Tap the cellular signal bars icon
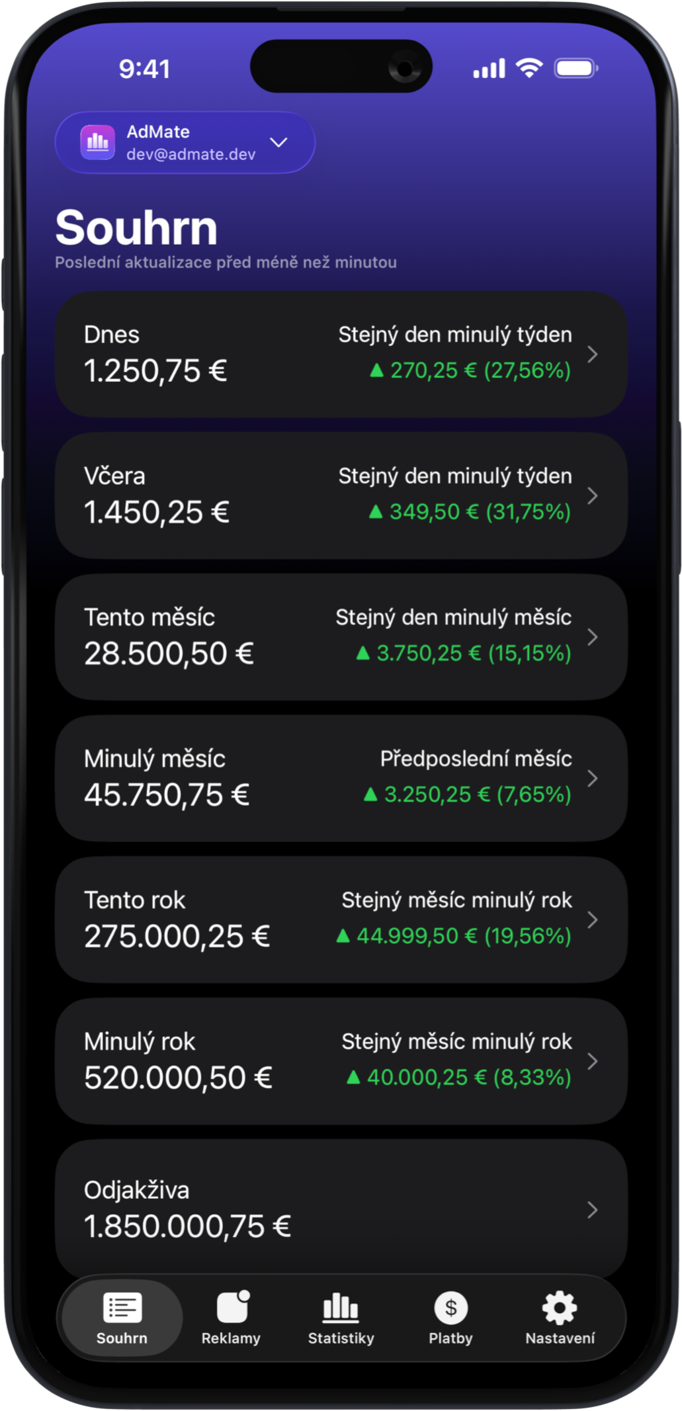Viewport: 682px width, 1411px height. tap(489, 68)
